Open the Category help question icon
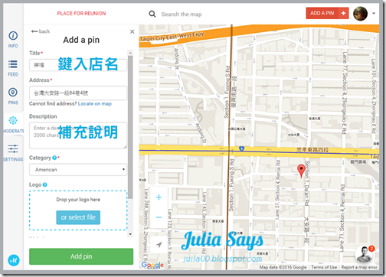Screen dimensions: 386x277 pyautogui.click(x=54, y=158)
